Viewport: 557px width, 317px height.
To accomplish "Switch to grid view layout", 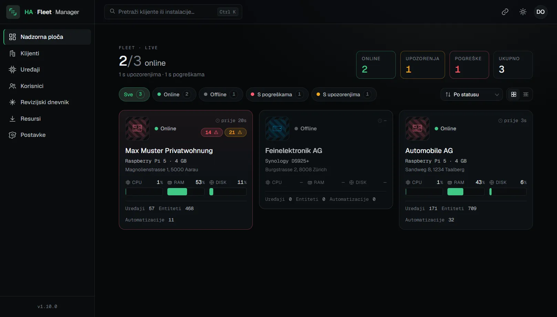I will (514, 95).
